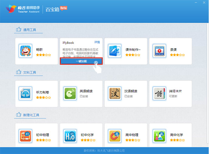Select the 通用工具 section heading
Image resolution: width=209 pixels, height=154 pixels.
pos(29,30)
